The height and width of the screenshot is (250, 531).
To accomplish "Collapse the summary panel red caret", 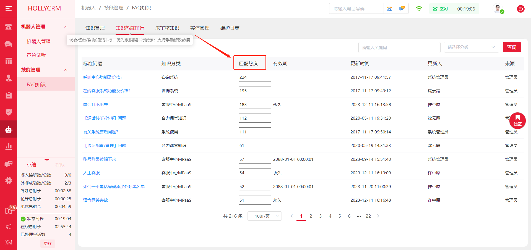I will pyautogui.click(x=47, y=160).
